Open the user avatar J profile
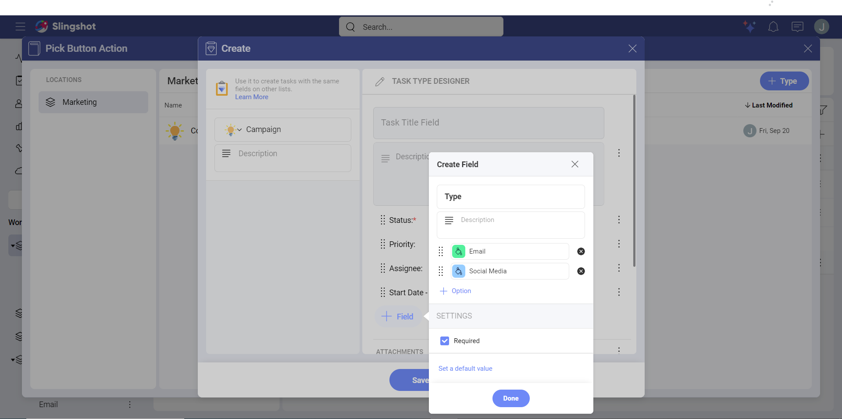The height and width of the screenshot is (419, 842). (821, 27)
